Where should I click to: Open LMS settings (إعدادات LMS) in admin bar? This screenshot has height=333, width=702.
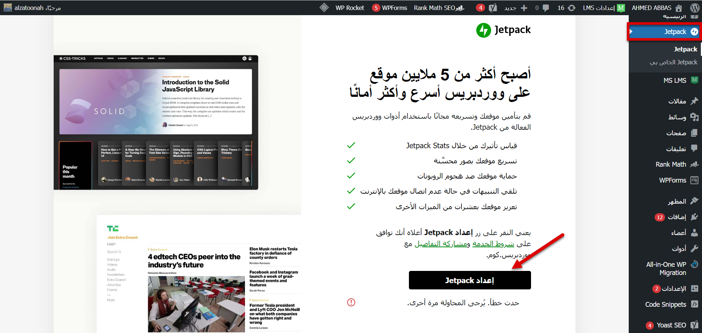[x=604, y=8]
